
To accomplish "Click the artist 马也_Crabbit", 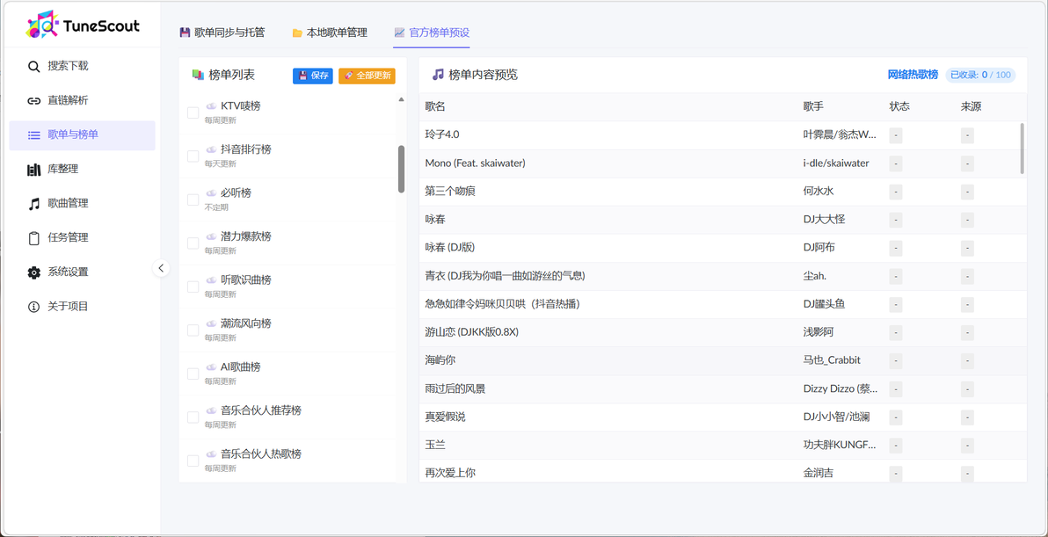I will pos(832,360).
